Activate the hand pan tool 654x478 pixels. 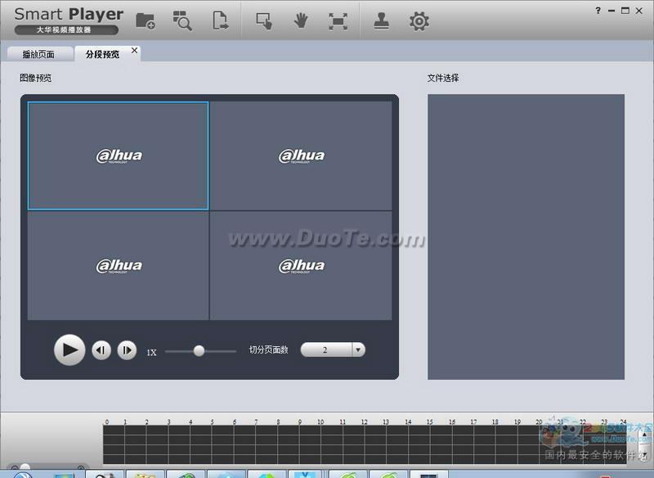point(301,21)
